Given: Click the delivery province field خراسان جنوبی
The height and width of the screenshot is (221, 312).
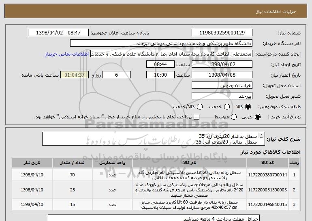Looking at the screenshot, I should pos(222,86).
